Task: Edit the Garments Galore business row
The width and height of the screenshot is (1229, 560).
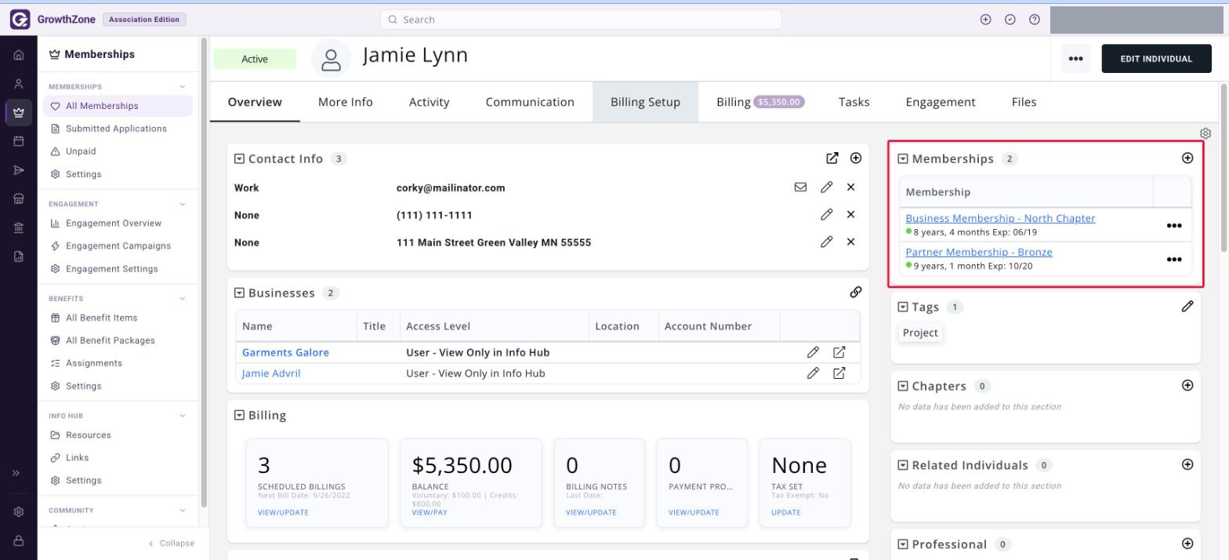Action: tap(813, 352)
